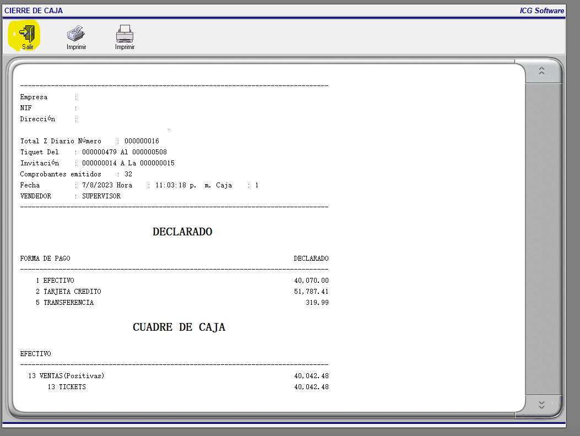The image size is (580, 436).
Task: Click the SUPERVISOR vendor value
Action: [x=101, y=196]
